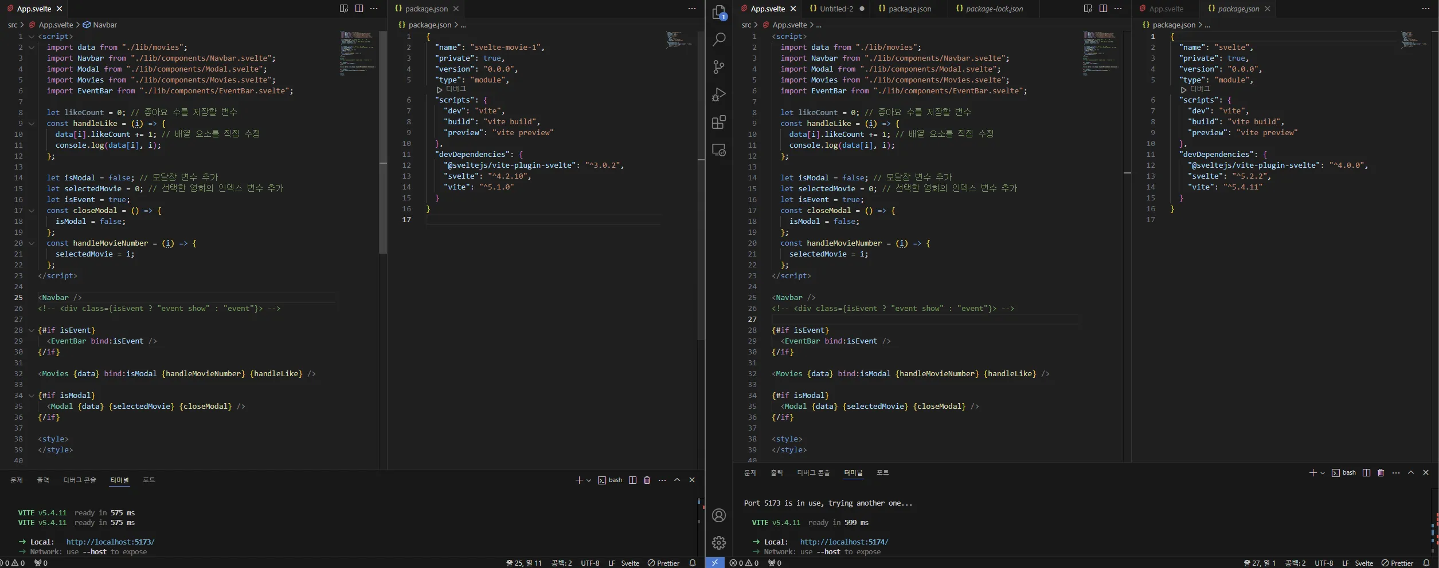1439x568 pixels.
Task: Switch to Untitled-2 tab in right window
Action: point(836,9)
